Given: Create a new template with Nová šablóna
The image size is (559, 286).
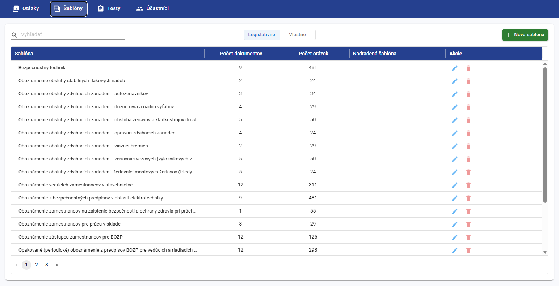Looking at the screenshot, I should coord(525,35).
